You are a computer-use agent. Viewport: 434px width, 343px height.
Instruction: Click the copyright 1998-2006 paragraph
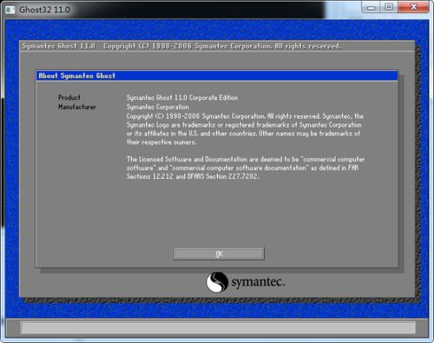[x=245, y=129]
